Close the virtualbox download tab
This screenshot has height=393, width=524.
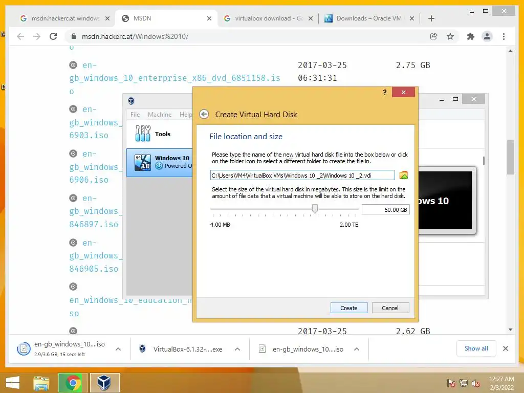click(x=311, y=18)
